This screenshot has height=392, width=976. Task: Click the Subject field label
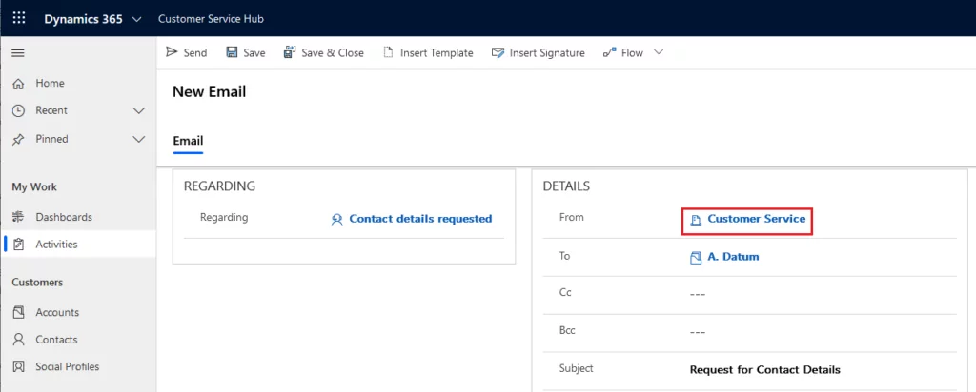pyautogui.click(x=577, y=368)
